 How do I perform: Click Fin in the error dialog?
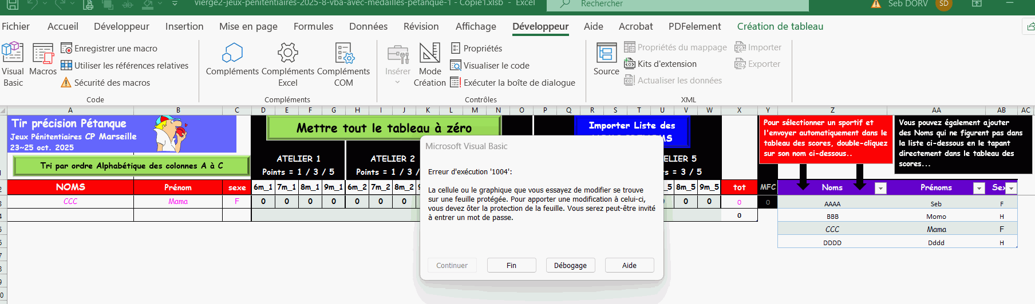click(512, 265)
